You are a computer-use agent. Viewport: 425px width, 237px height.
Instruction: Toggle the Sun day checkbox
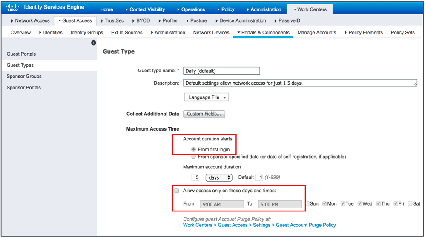307,204
